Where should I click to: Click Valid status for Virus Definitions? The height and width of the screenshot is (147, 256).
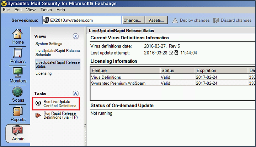click(x=165, y=77)
